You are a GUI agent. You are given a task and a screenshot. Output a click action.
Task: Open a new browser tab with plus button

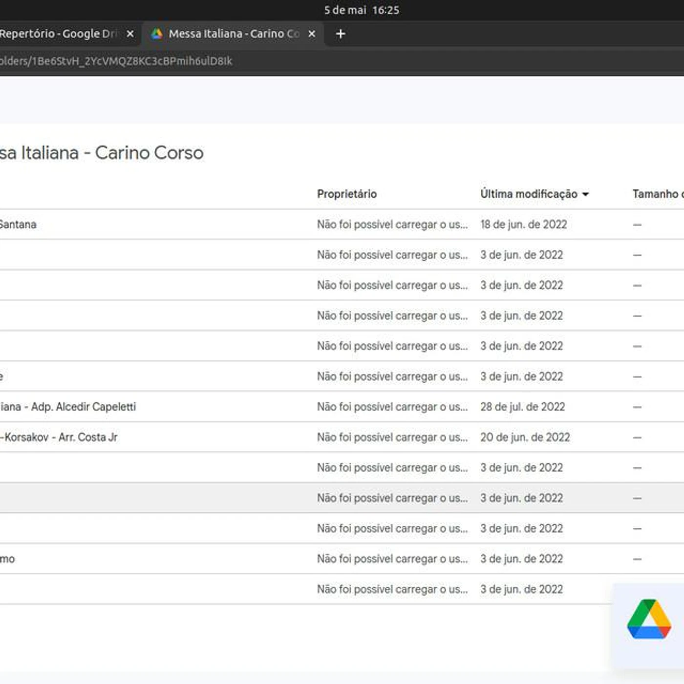pos(341,34)
